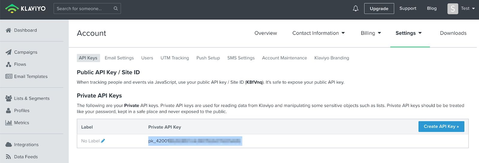
Task: Click the Create API Key button
Action: coord(441,126)
